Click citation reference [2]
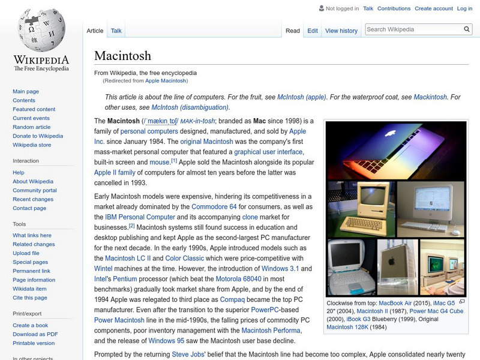 point(131,226)
